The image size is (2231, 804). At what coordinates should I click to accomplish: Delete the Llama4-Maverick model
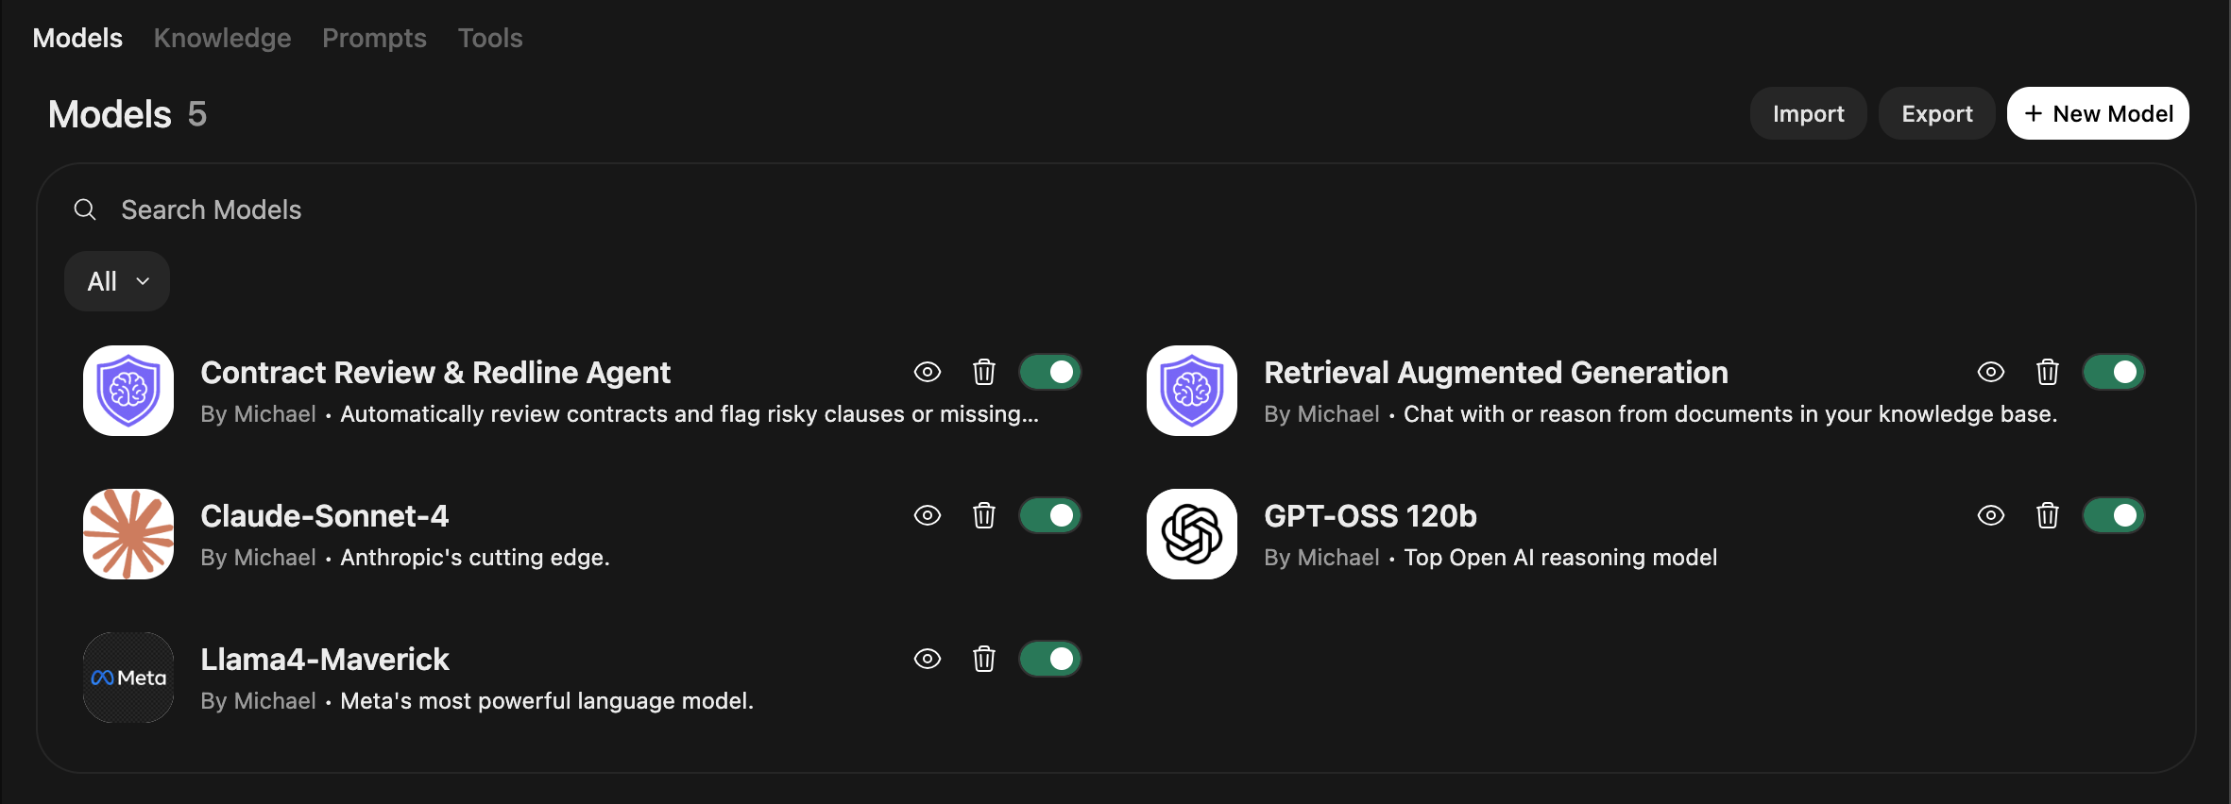click(984, 660)
